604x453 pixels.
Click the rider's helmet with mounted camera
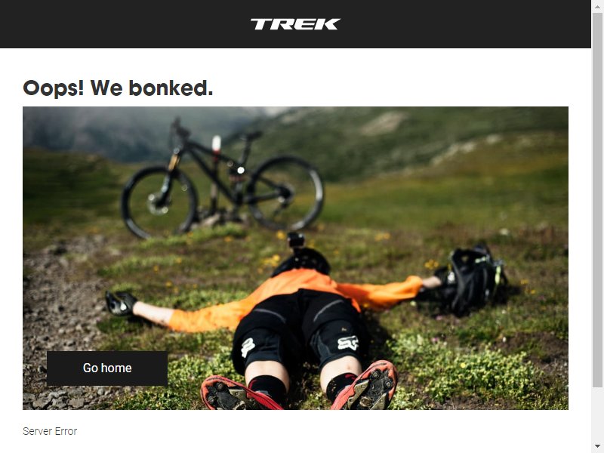tap(301, 256)
